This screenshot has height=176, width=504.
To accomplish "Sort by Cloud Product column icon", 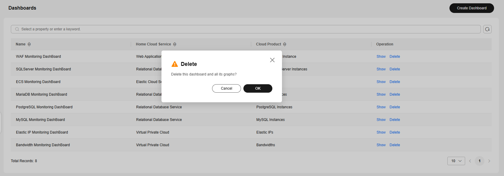I will tap(285, 44).
